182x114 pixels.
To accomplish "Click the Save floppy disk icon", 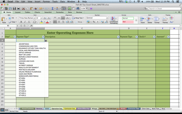I will tap(14, 9).
